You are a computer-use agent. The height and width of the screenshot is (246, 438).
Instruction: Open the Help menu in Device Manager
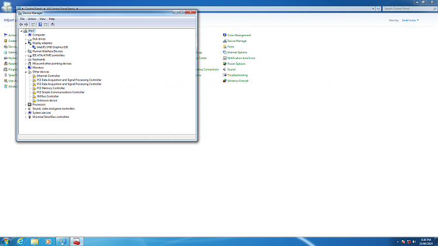[51, 19]
